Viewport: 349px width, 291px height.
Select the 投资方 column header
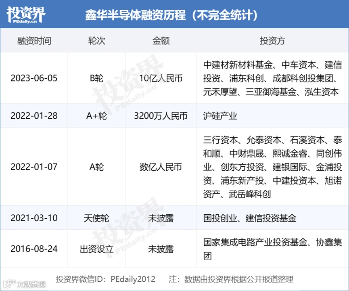[272, 41]
